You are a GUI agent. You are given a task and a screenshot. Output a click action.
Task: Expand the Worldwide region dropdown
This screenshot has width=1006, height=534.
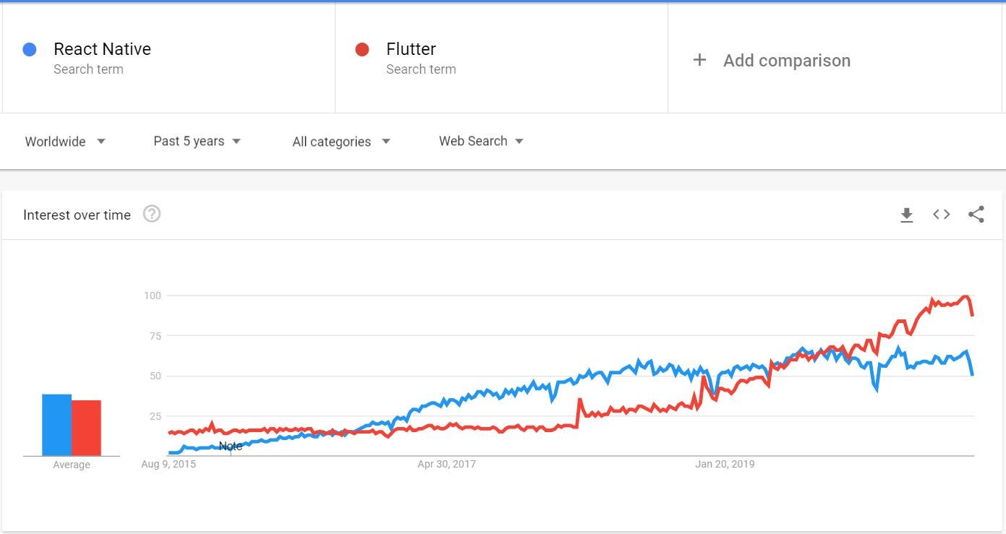point(65,142)
